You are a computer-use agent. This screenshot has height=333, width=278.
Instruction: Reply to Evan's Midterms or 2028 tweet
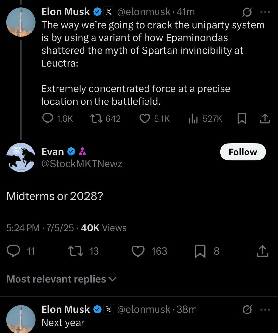(x=14, y=251)
